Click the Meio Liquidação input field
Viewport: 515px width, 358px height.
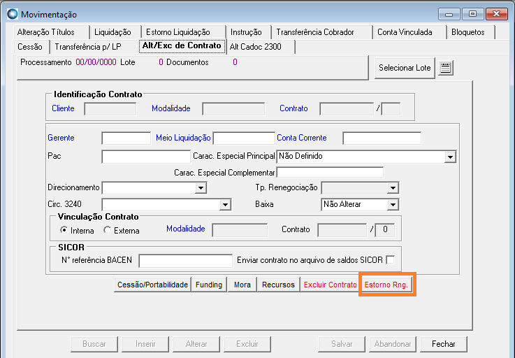(x=244, y=138)
